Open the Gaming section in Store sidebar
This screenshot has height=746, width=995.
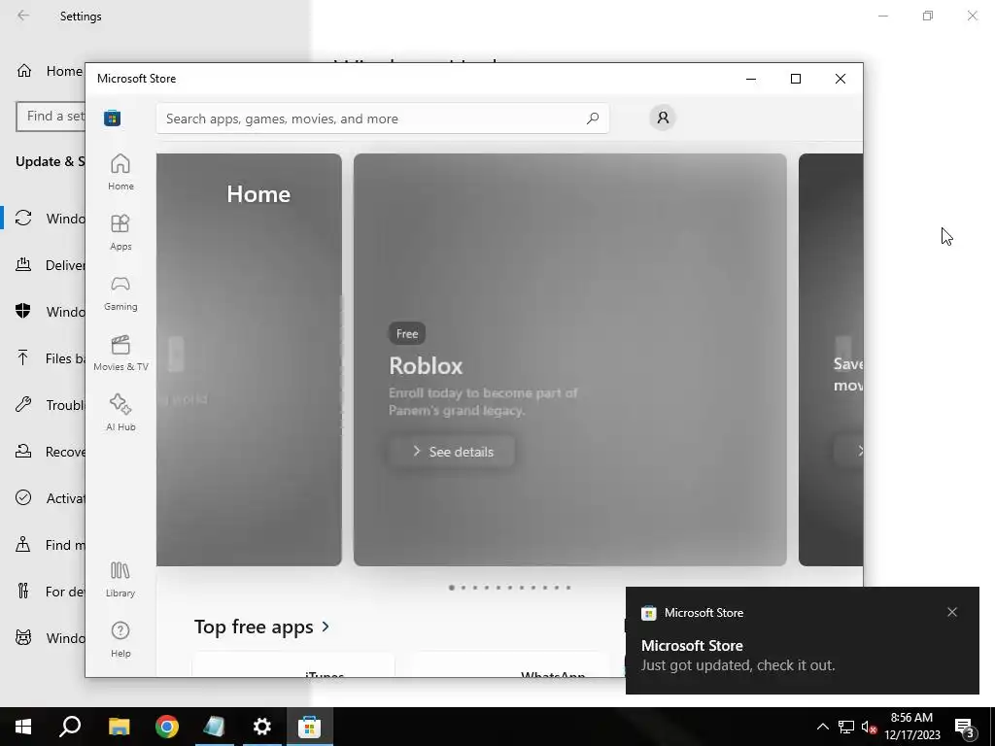click(x=120, y=292)
